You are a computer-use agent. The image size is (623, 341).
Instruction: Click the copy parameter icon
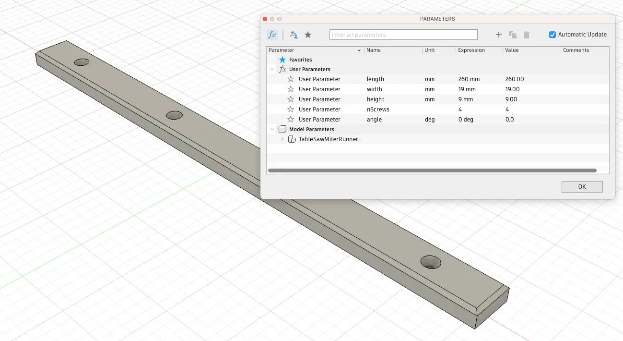tap(512, 35)
